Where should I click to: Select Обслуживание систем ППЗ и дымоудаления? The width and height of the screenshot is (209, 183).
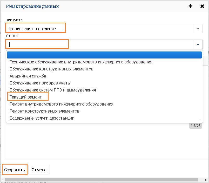[x=53, y=90]
